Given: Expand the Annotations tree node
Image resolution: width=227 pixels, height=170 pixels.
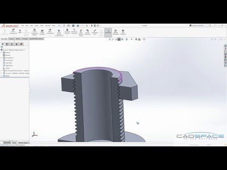Looking at the screenshot, I should click(x=1, y=58).
